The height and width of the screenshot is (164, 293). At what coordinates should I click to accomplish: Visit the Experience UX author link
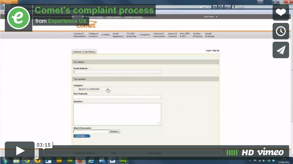[67, 21]
